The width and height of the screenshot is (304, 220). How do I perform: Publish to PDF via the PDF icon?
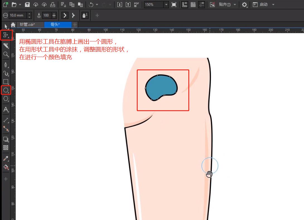pos(137,4)
